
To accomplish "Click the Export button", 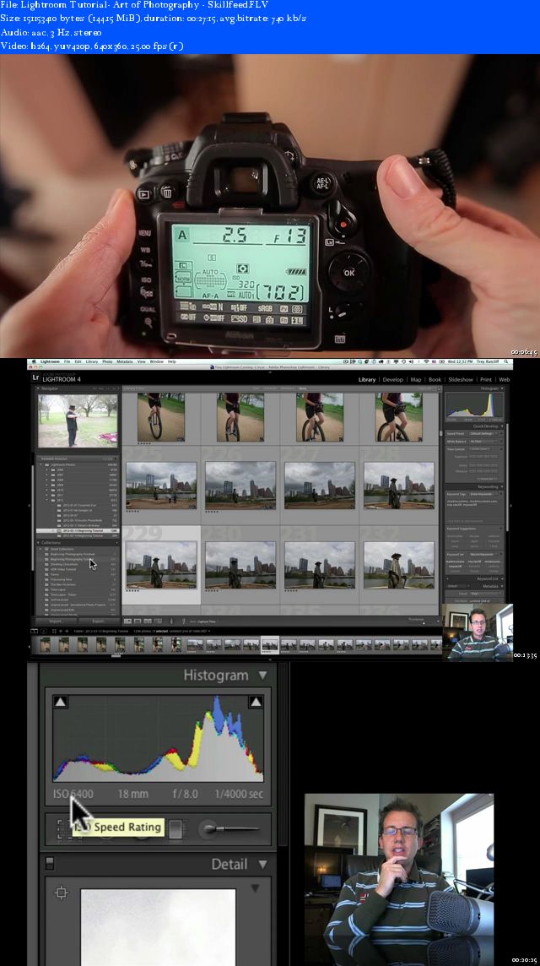I will (99, 621).
